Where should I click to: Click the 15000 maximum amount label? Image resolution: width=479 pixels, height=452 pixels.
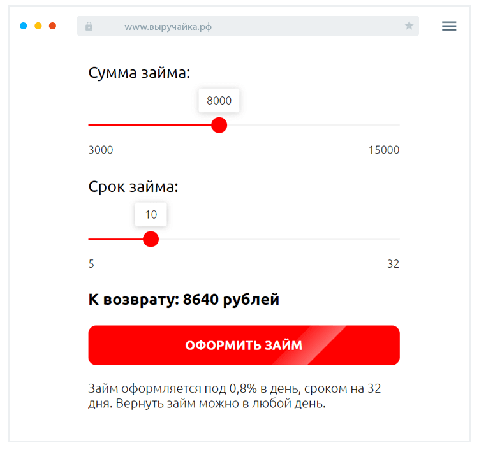coord(383,150)
